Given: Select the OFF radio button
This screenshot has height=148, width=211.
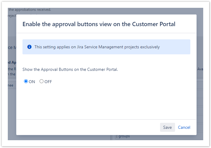Looking at the screenshot, I should pos(42,81).
